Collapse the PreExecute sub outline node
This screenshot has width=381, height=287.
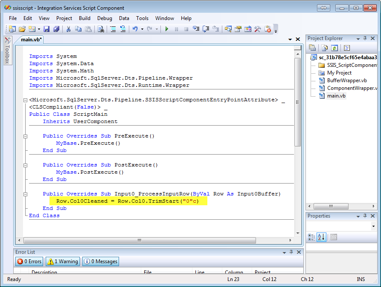[x=25, y=136]
